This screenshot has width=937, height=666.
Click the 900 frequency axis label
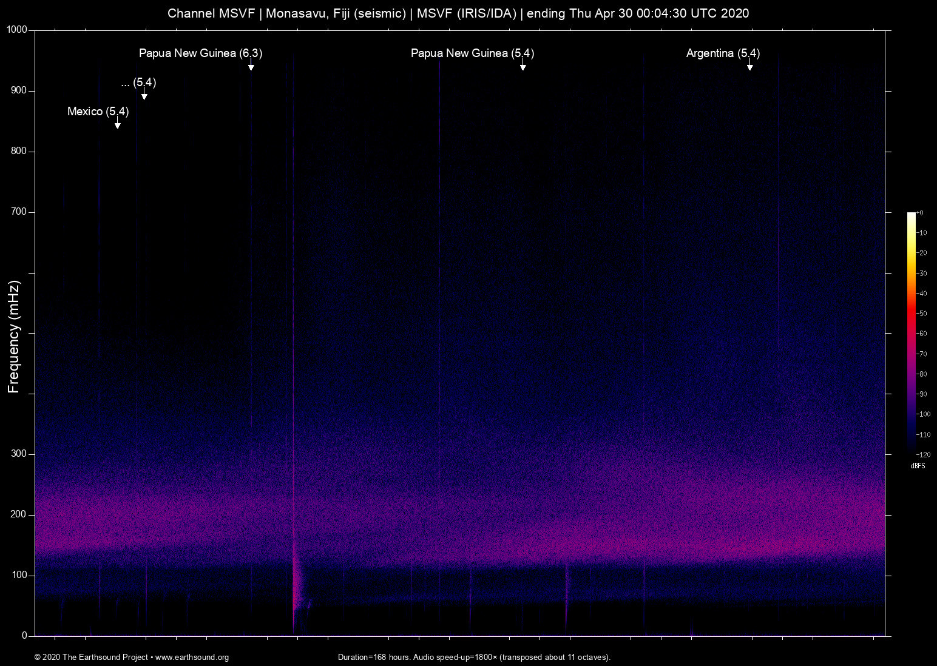click(19, 90)
